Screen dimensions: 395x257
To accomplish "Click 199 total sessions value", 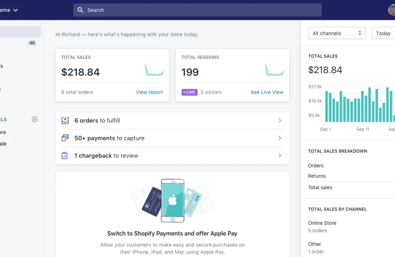I will pyautogui.click(x=190, y=72).
